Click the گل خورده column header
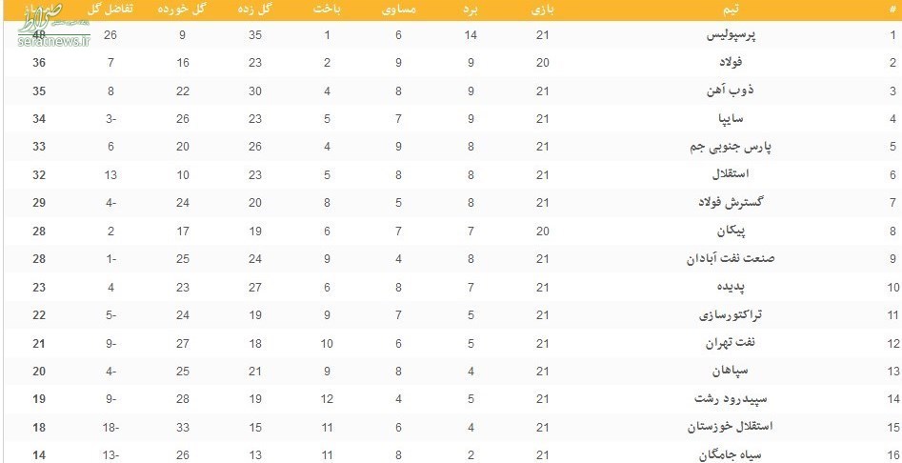Screen dimensions: 902x463 pos(182,10)
